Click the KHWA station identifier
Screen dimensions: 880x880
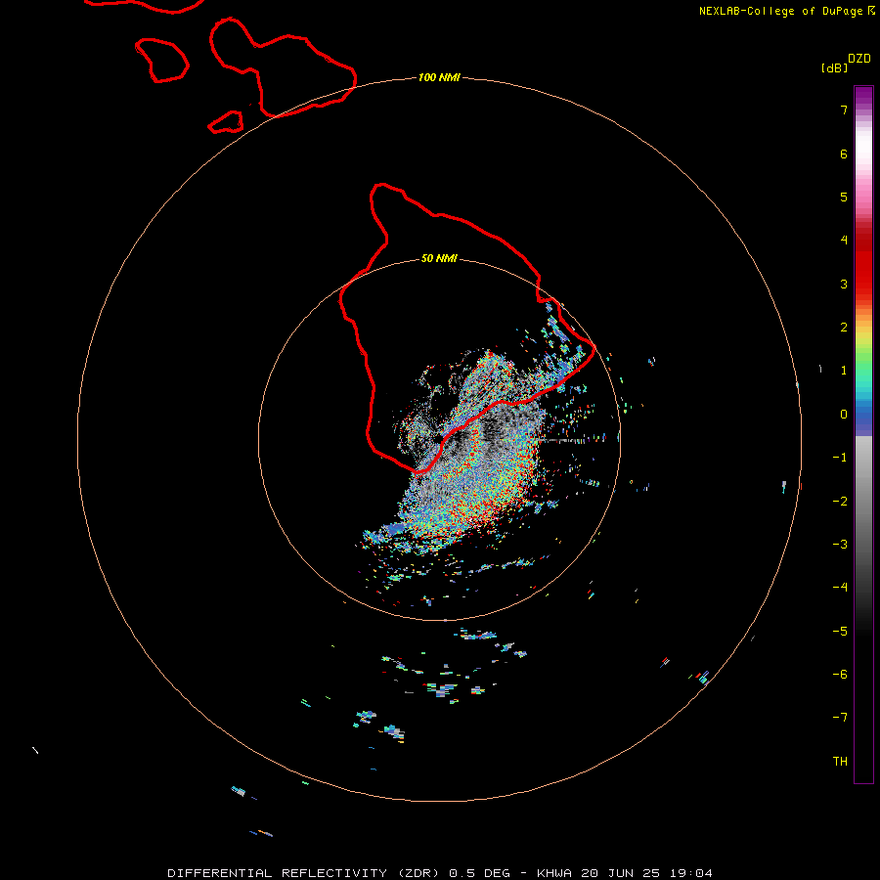tap(554, 873)
